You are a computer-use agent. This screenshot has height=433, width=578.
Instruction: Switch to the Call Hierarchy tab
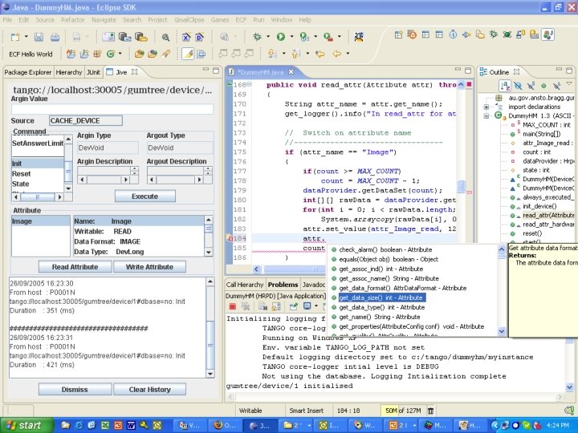pyautogui.click(x=244, y=285)
